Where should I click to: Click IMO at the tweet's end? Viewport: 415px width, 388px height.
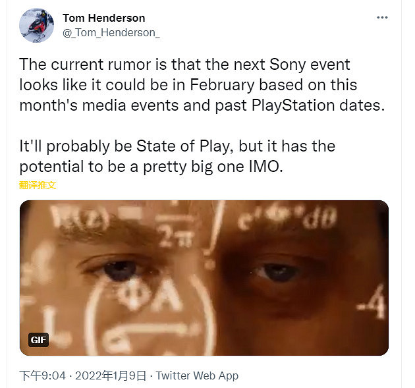(x=265, y=167)
